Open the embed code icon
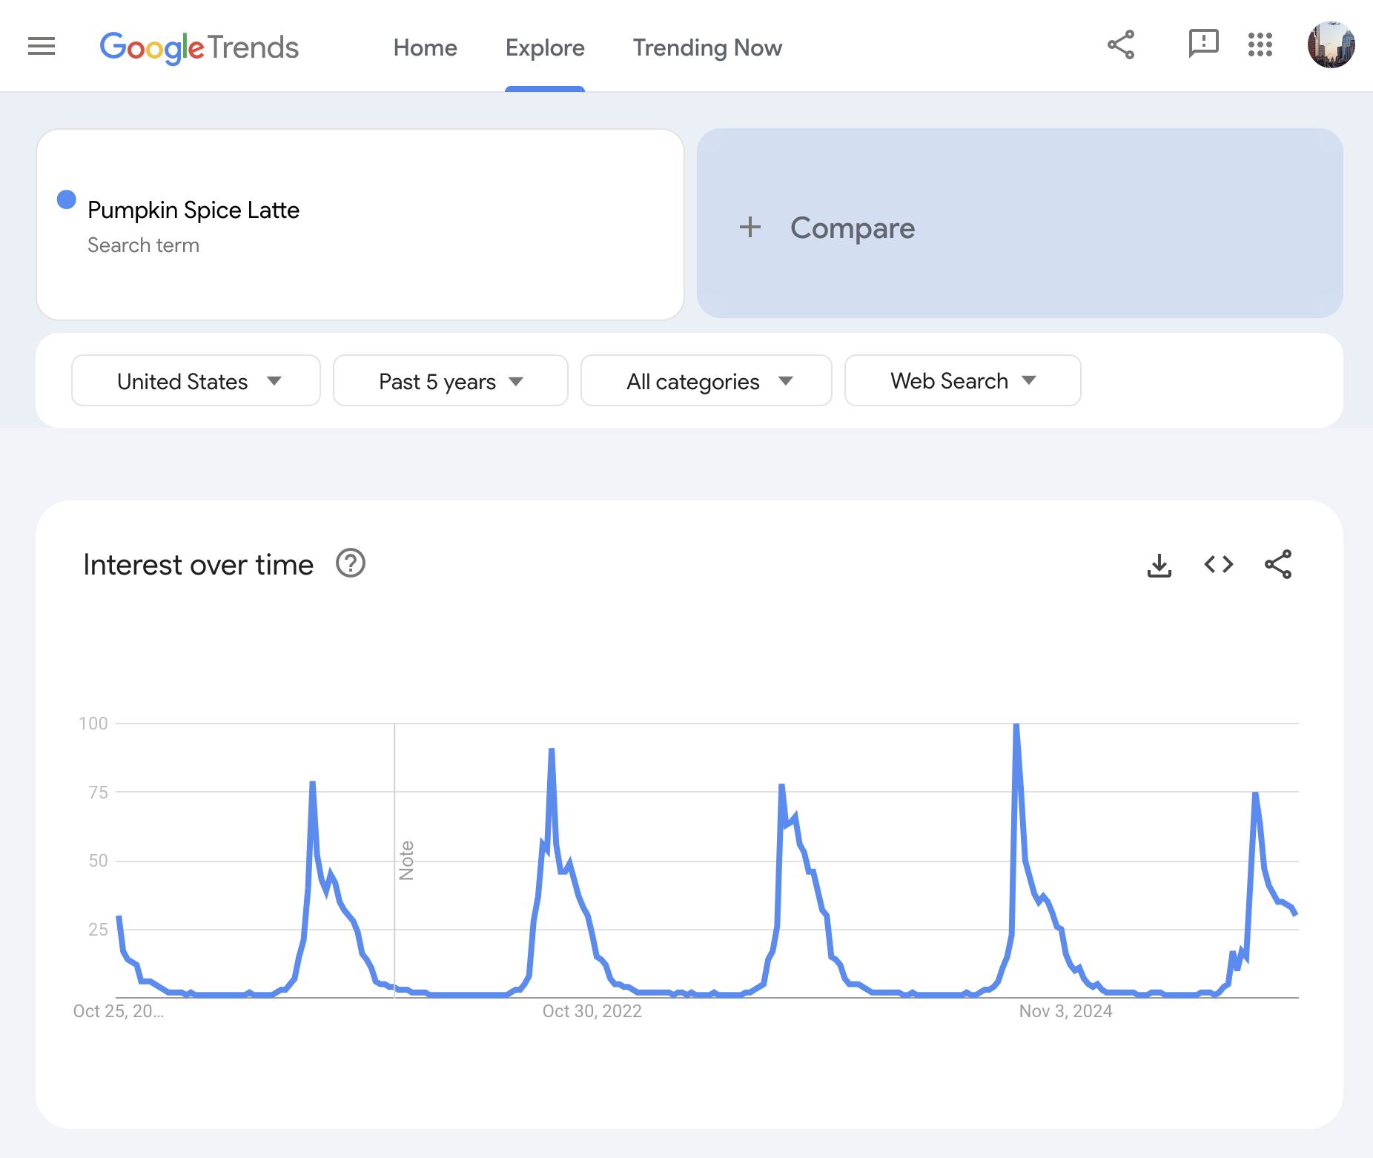The height and width of the screenshot is (1158, 1373). pyautogui.click(x=1218, y=565)
